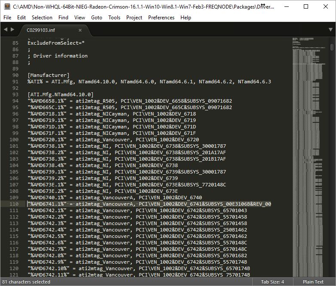This screenshot has width=336, height=286.
Task: Open the Tools menu
Action: click(114, 18)
